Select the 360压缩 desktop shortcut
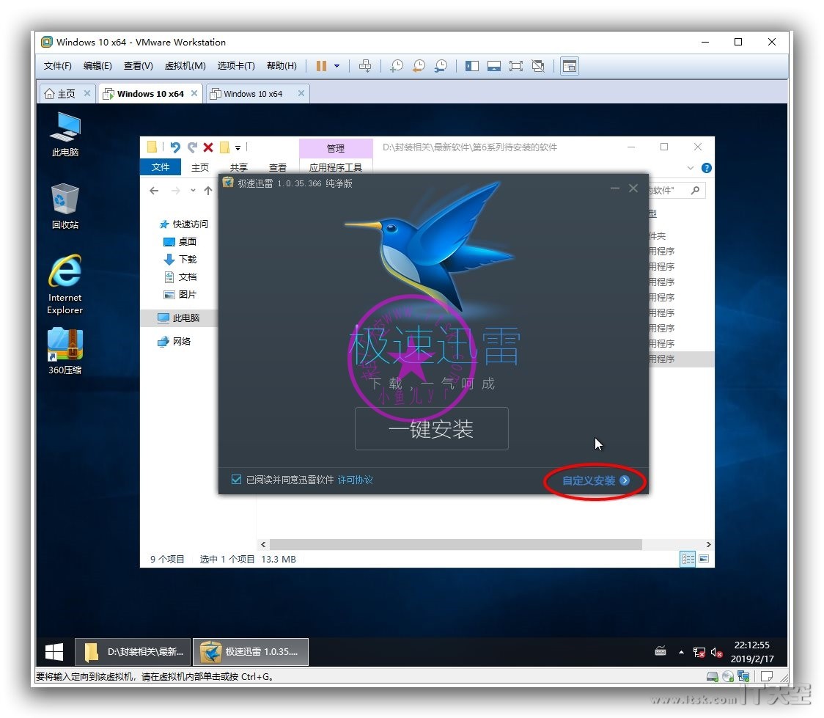This screenshot has height=718, width=824. (65, 351)
